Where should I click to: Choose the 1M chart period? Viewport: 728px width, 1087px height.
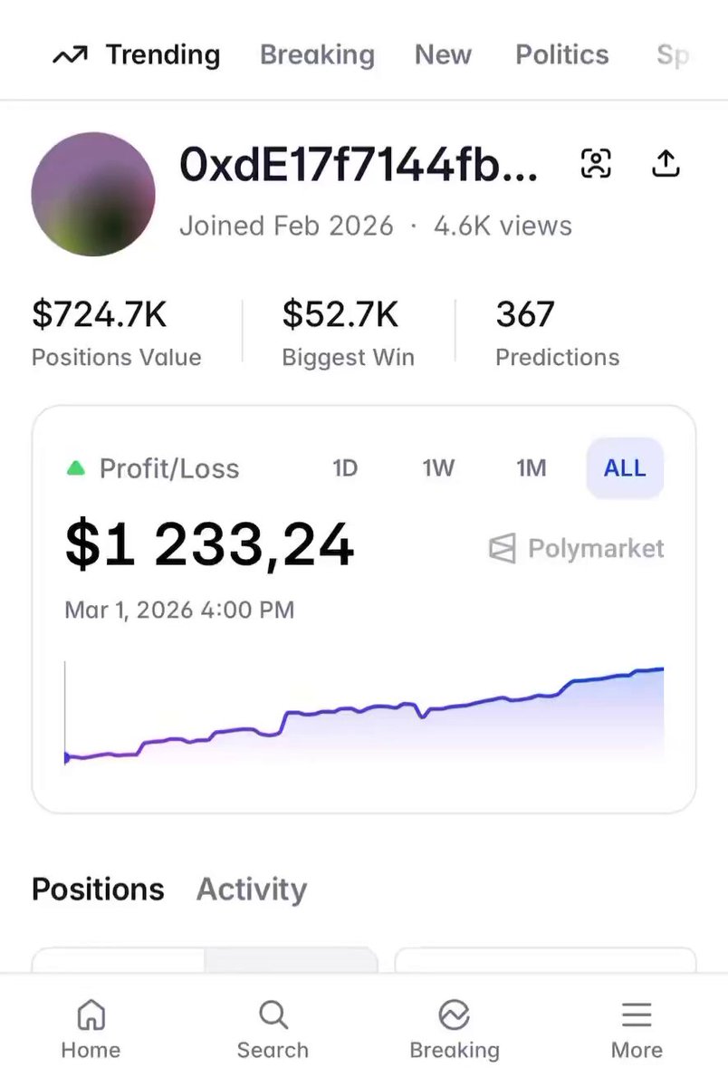point(532,468)
